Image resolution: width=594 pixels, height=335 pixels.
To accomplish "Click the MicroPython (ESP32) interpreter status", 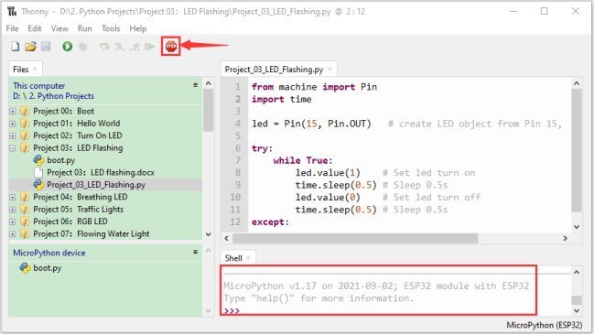I will point(544,325).
